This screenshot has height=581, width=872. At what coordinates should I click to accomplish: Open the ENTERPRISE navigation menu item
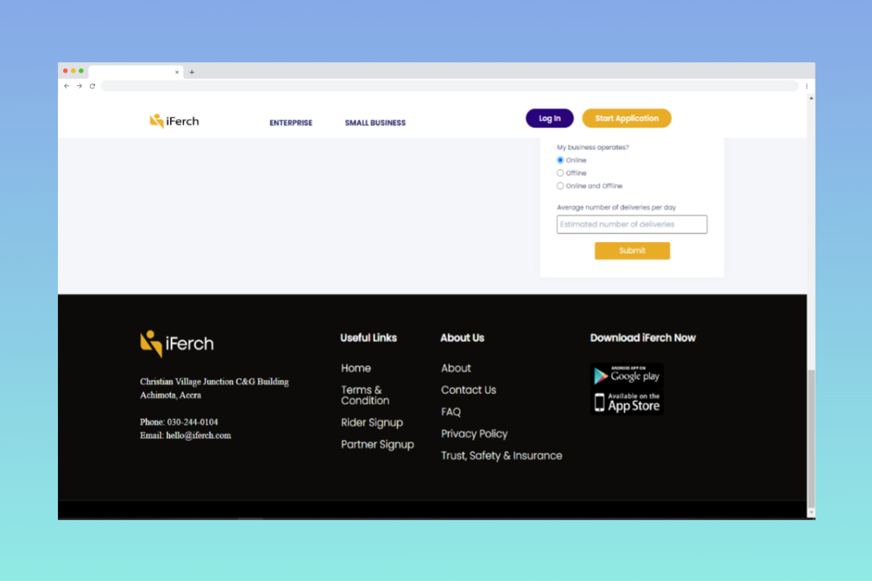(291, 123)
